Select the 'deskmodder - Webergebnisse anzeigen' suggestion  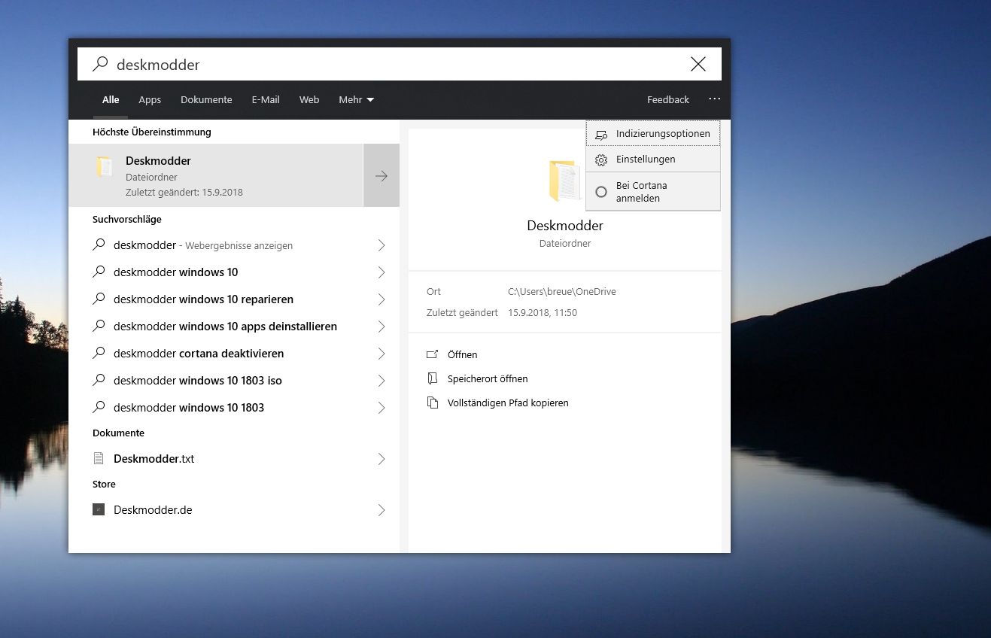pos(234,245)
